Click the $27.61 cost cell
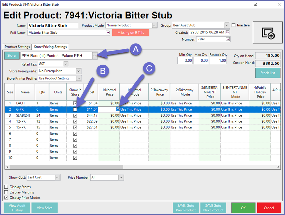This screenshot has width=285, height=215. 91,127
